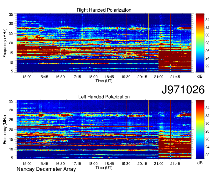Click the 16:30 tick on Right Handed plot
This screenshot has width=213, height=173.
coord(60,77)
